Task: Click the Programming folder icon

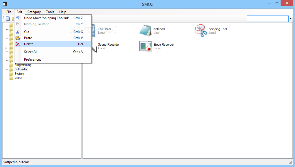Action: pyautogui.click(x=11, y=65)
